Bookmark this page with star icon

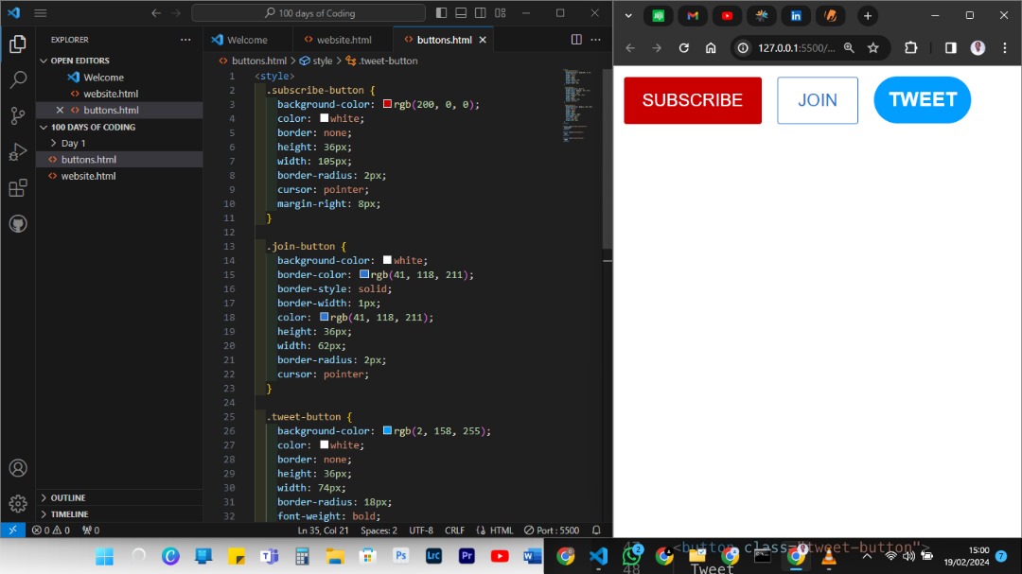[x=873, y=47]
